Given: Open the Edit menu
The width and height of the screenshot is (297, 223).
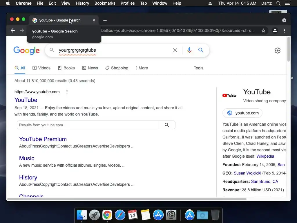Looking at the screenshot, I should 52,3.
